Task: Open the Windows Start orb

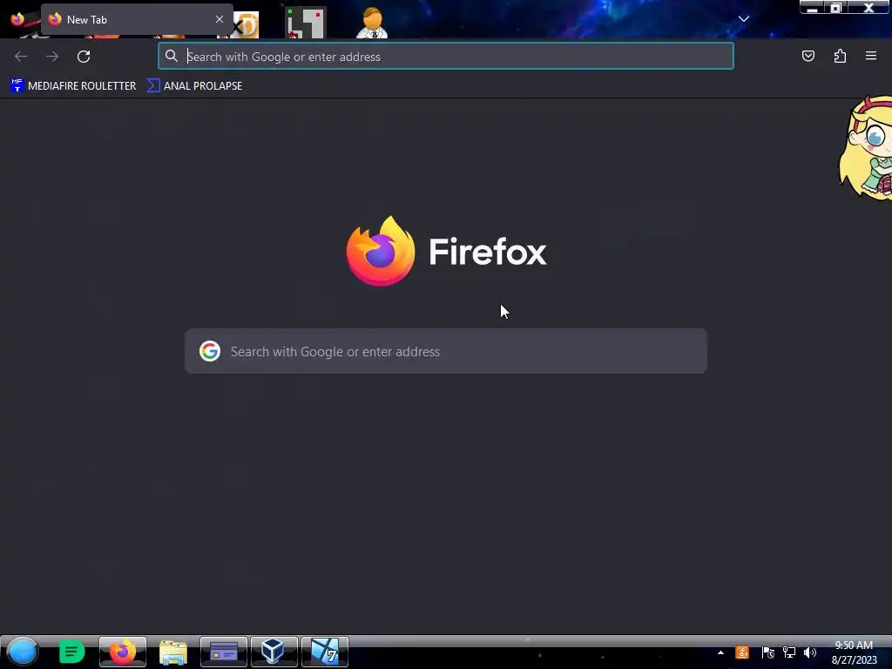Action: pyautogui.click(x=22, y=652)
